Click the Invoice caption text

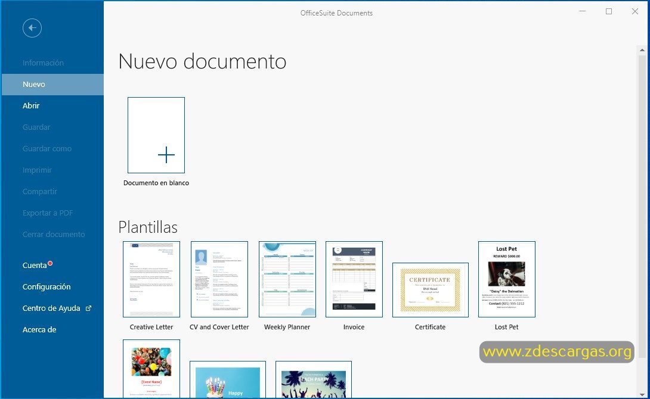354,327
